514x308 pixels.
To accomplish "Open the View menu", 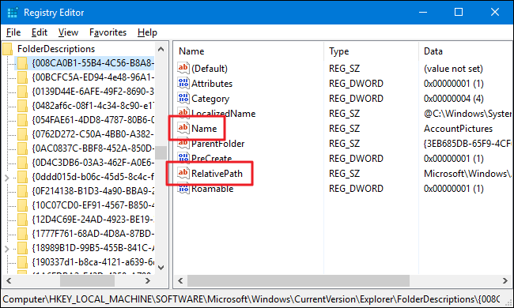I will [x=68, y=32].
